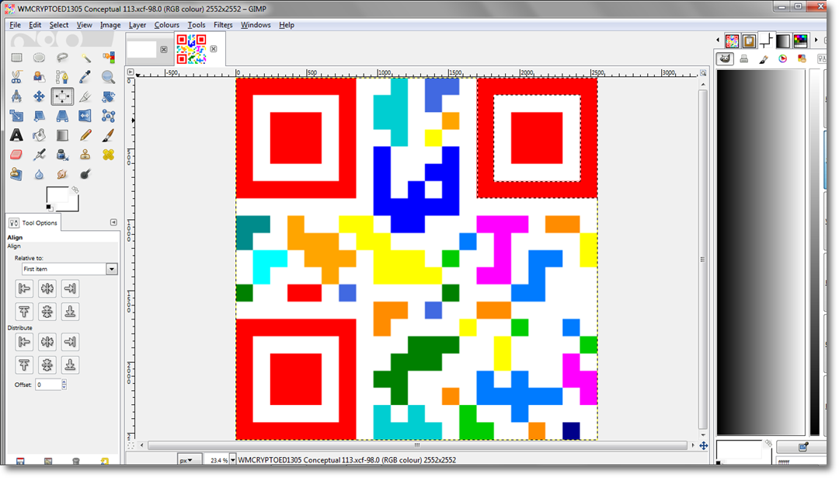The width and height of the screenshot is (839, 478).
Task: Select the Select by Colour tool
Action: [x=109, y=58]
